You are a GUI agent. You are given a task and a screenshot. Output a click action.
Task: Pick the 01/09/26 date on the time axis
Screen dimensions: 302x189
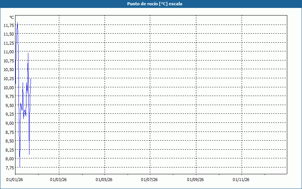(x=196, y=180)
